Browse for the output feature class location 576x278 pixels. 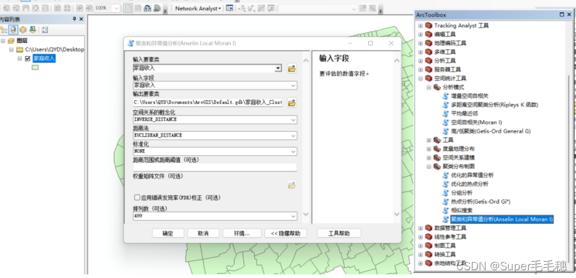pos(292,103)
